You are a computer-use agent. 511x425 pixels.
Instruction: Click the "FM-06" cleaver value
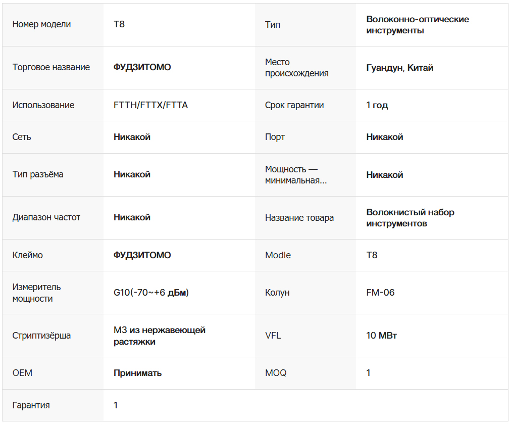click(380, 293)
